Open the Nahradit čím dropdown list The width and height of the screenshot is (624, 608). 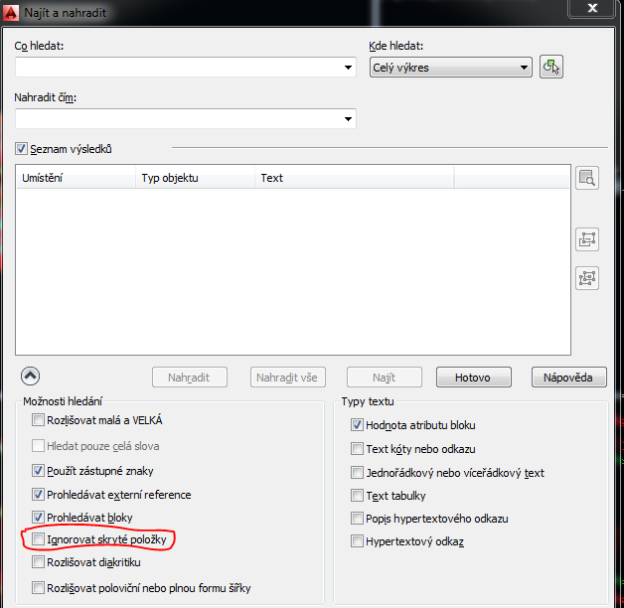point(348,119)
